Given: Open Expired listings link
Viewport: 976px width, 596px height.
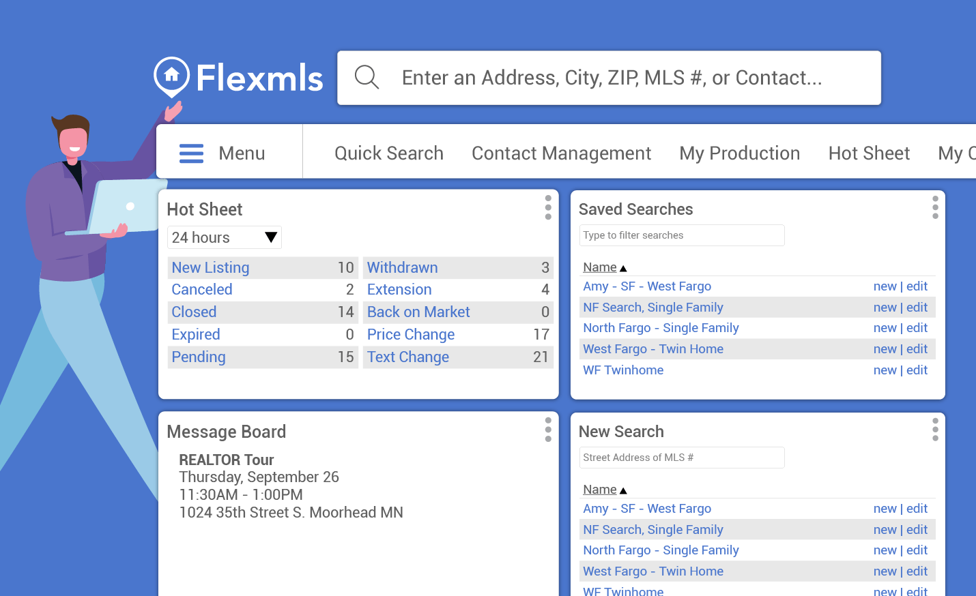Looking at the screenshot, I should 196,334.
